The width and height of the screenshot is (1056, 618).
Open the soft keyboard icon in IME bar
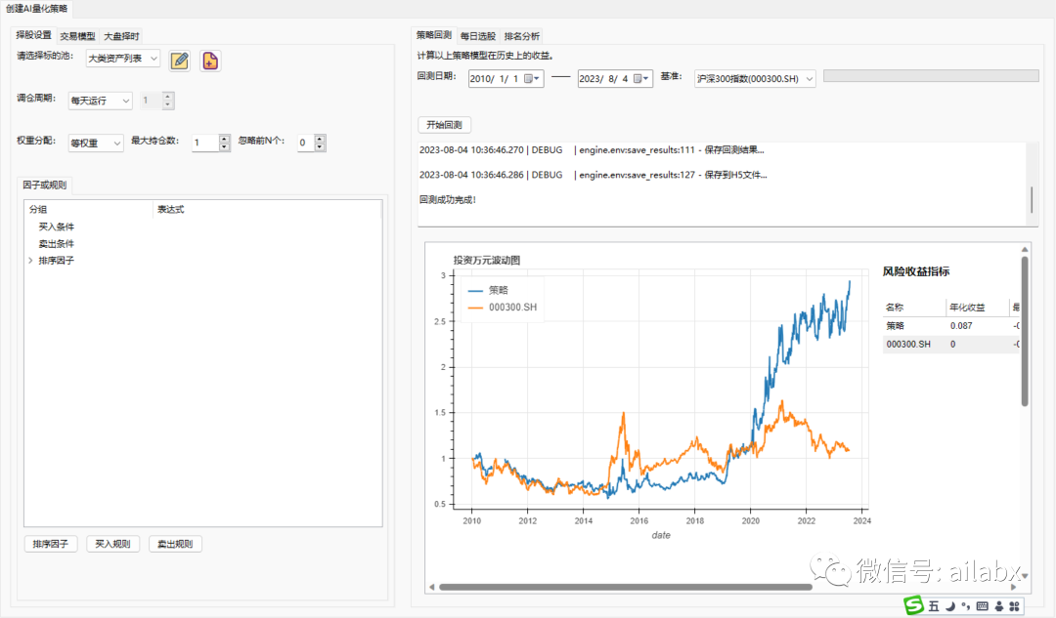click(x=982, y=606)
